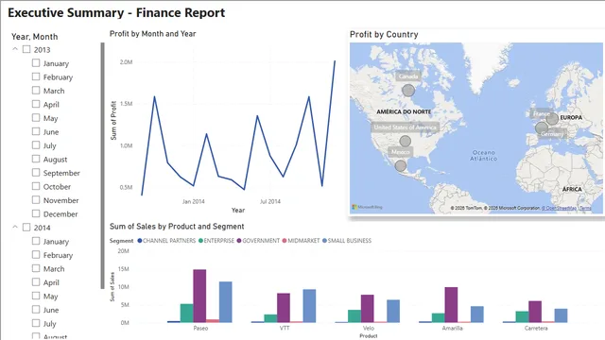Image resolution: width=605 pixels, height=340 pixels.
Task: Click the Year, Month slicer header
Action: 35,37
